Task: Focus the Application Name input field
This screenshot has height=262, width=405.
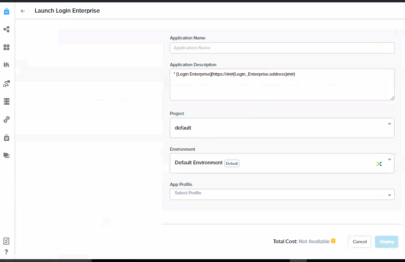Action: (x=282, y=48)
